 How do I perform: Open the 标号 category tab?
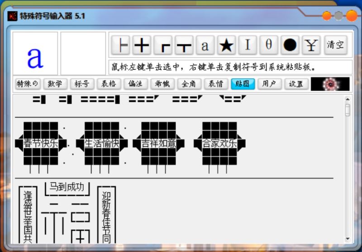(82, 84)
